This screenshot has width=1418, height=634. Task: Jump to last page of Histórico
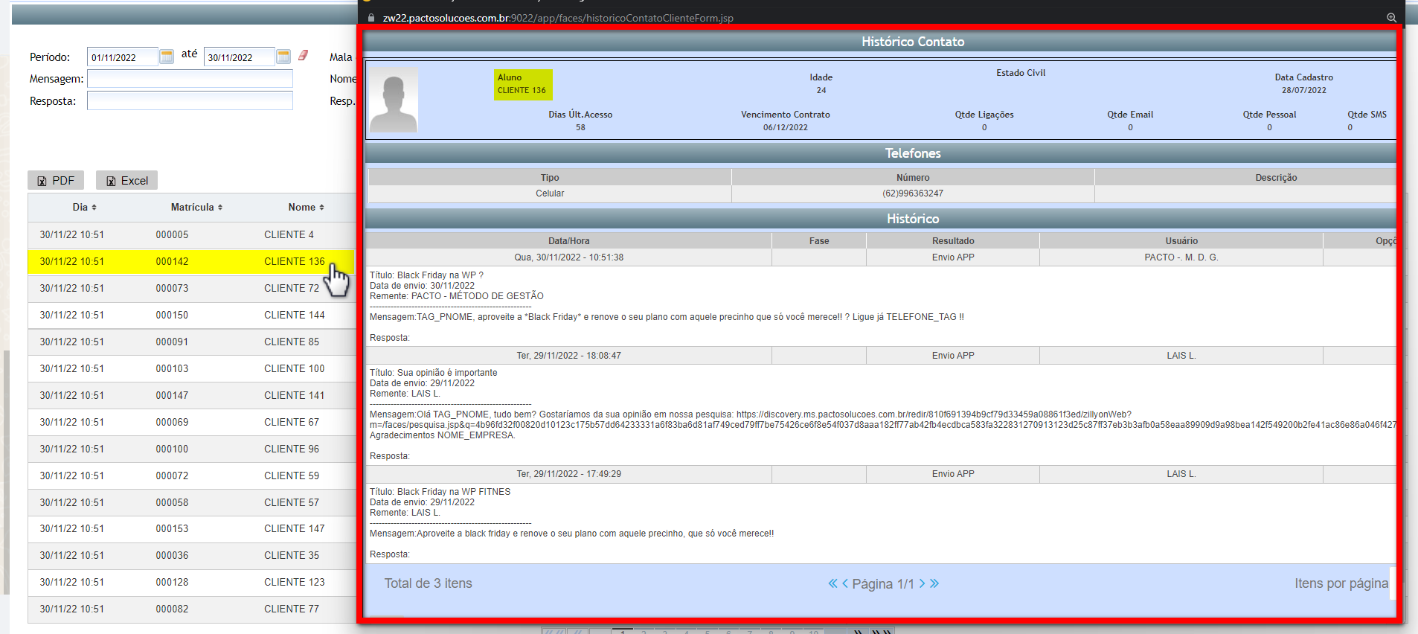tap(934, 583)
